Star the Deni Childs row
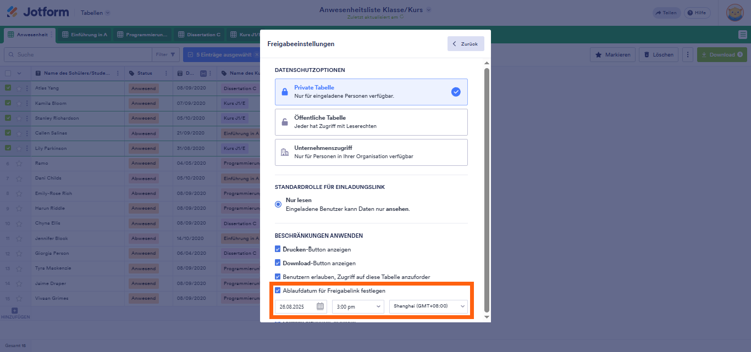751x352 pixels. [x=19, y=178]
